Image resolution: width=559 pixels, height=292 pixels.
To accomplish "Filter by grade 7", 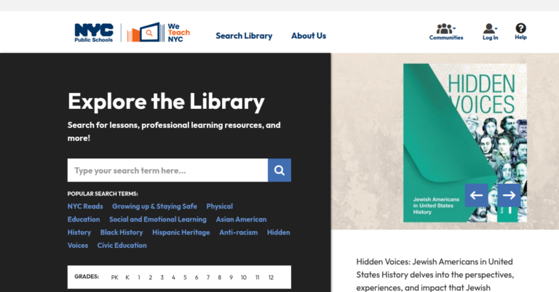I will pyautogui.click(x=208, y=277).
